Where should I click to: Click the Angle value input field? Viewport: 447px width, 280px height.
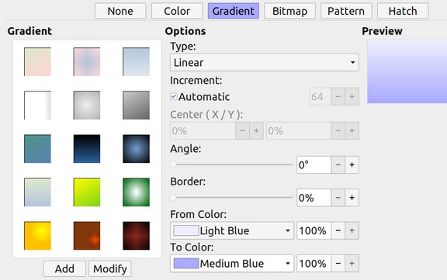pos(314,165)
